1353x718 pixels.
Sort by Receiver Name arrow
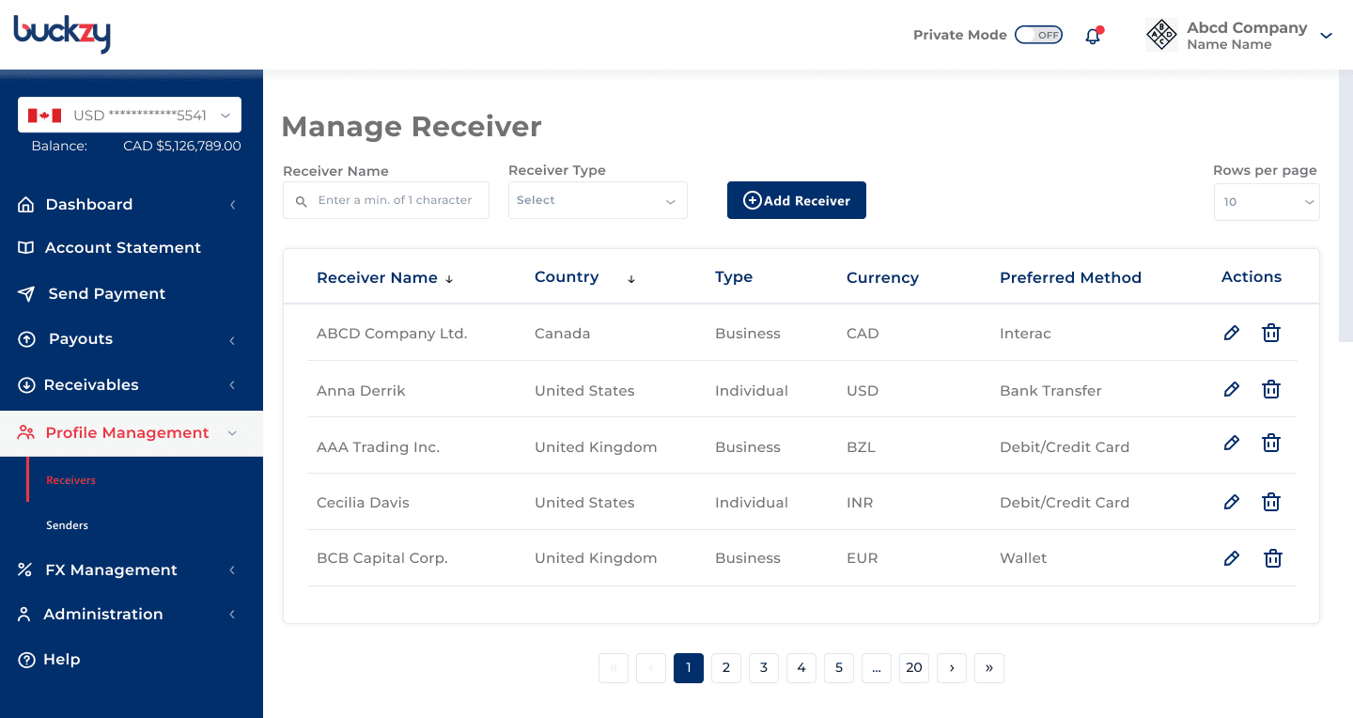click(x=449, y=279)
